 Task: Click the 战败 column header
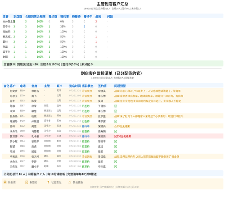[98, 17]
